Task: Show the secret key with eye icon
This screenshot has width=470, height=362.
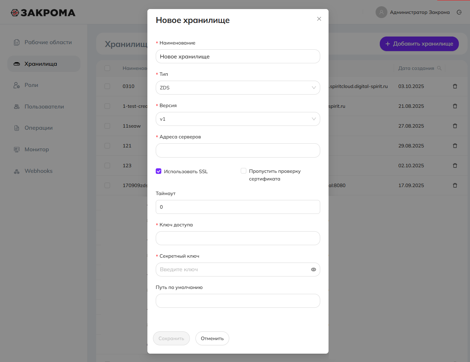Action: tap(313, 270)
